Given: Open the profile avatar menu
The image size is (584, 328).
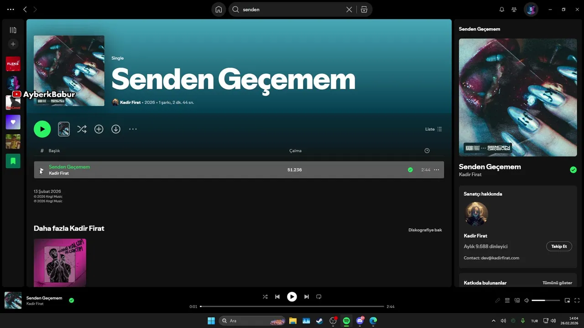Looking at the screenshot, I should [531, 9].
